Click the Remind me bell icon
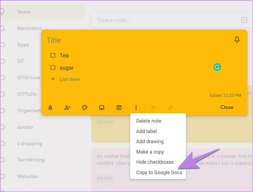 [x=50, y=108]
